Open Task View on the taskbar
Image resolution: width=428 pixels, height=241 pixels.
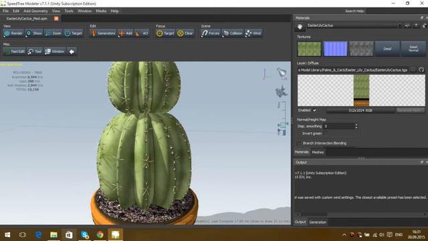(23, 235)
